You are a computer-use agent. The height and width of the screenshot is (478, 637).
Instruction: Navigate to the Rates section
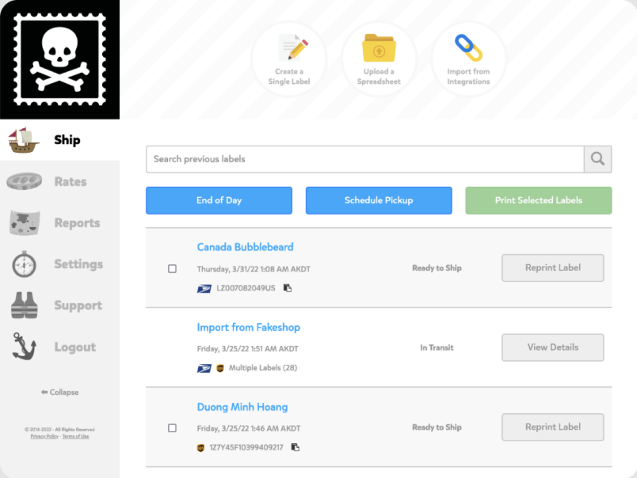pos(71,181)
